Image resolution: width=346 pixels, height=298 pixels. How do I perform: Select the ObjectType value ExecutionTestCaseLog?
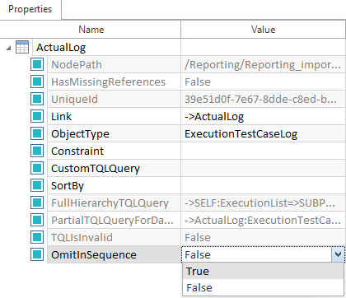coord(241,134)
